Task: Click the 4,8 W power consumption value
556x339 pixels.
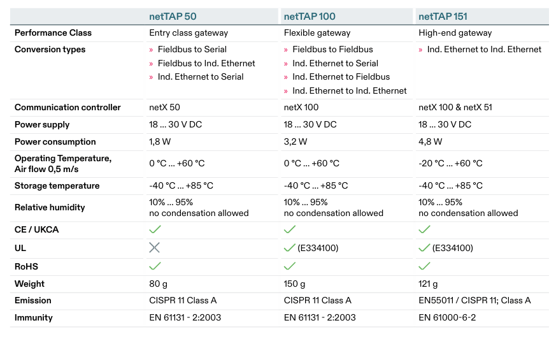Action: tap(431, 141)
